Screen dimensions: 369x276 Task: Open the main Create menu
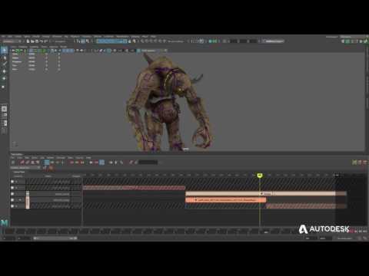click(18, 37)
